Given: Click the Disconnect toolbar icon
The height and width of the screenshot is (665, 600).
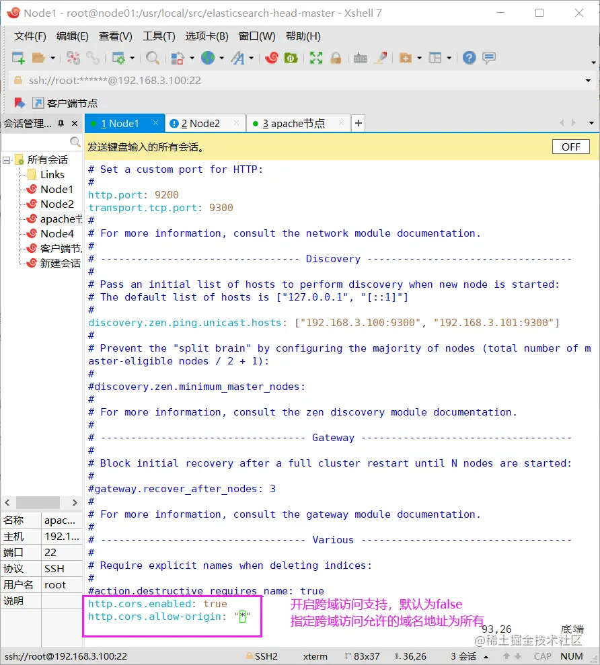Looking at the screenshot, I should pyautogui.click(x=73, y=58).
